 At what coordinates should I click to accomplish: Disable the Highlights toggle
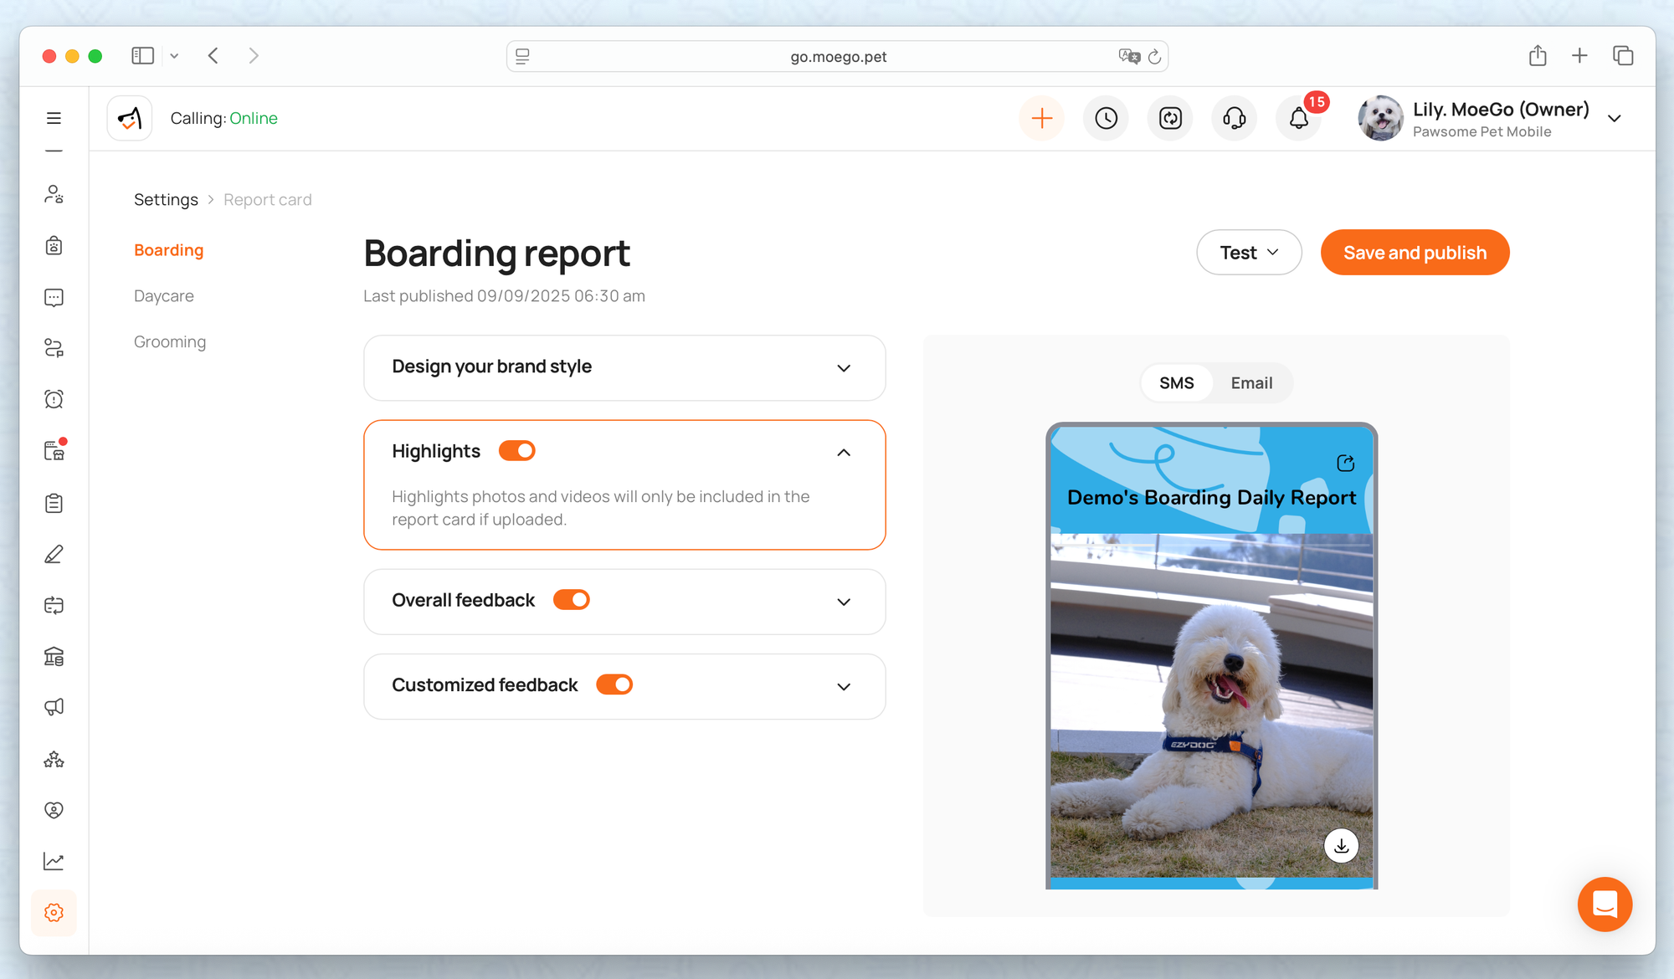(516, 451)
